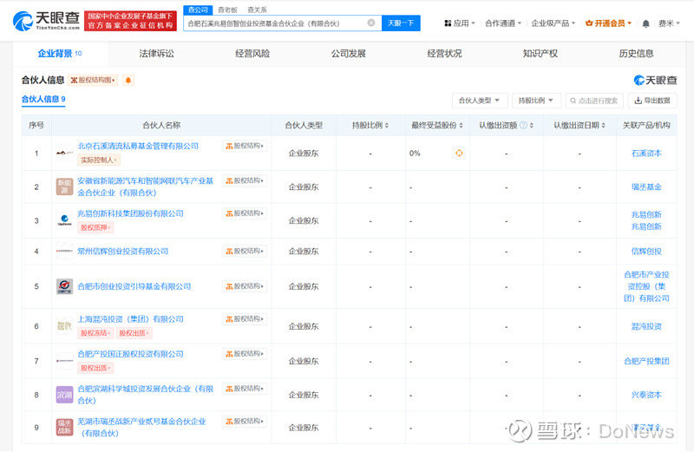This screenshot has height=452, width=694.
Task: Select 查关系 search tab
Action: [257, 10]
